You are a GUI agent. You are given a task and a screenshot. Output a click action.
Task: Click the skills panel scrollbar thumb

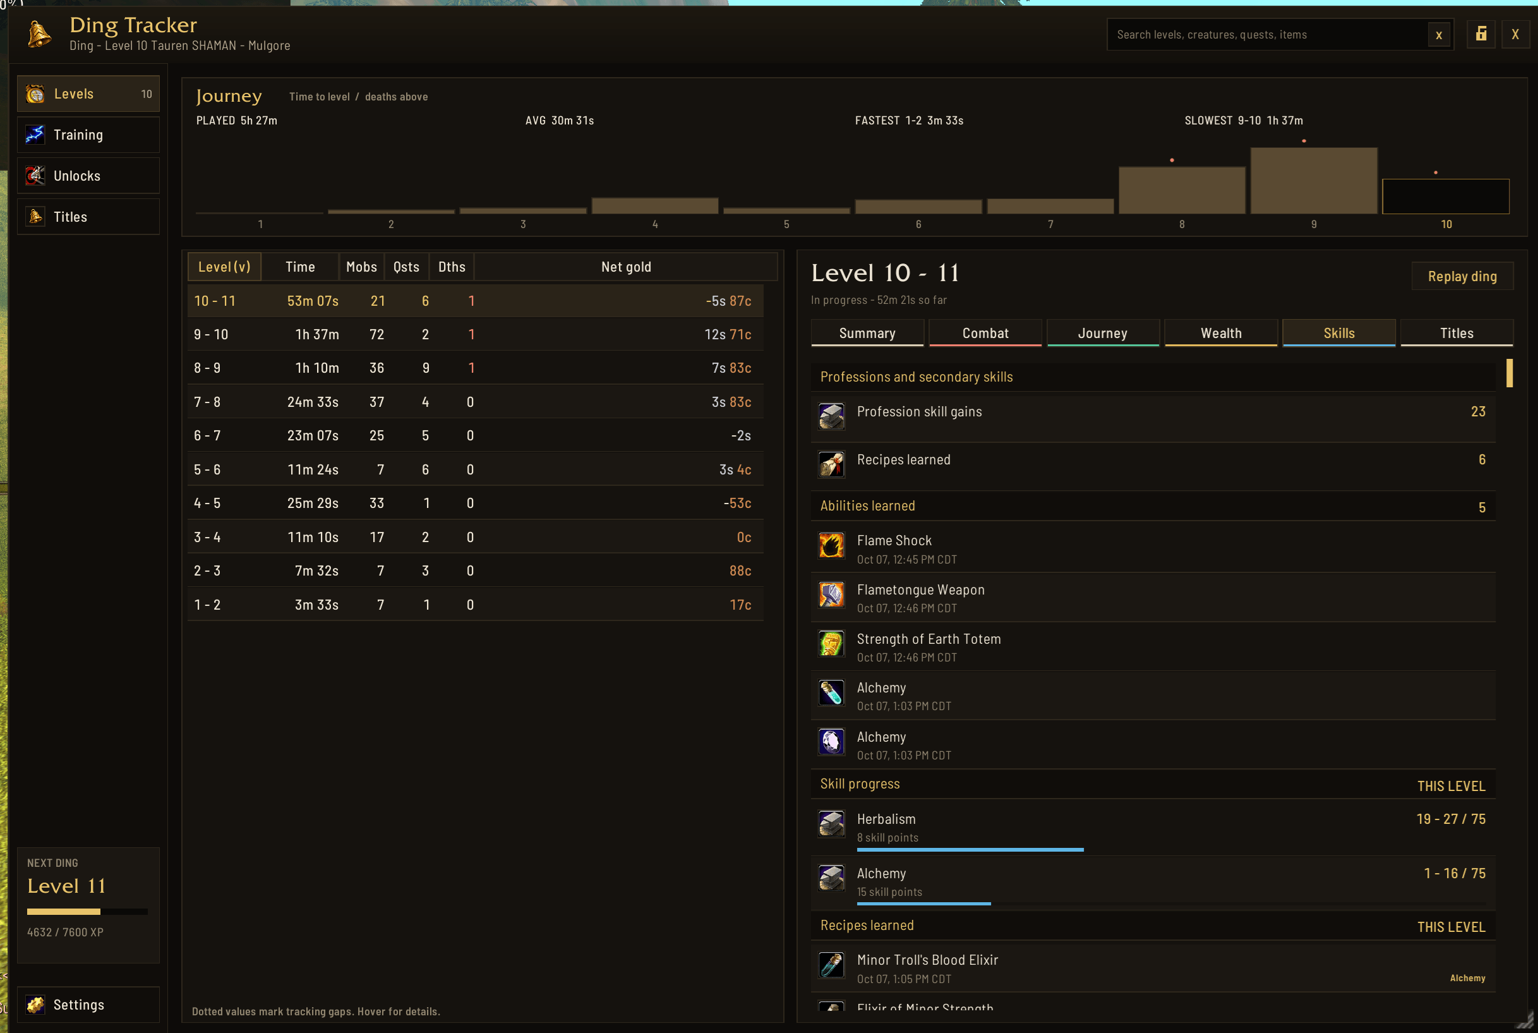pos(1509,373)
